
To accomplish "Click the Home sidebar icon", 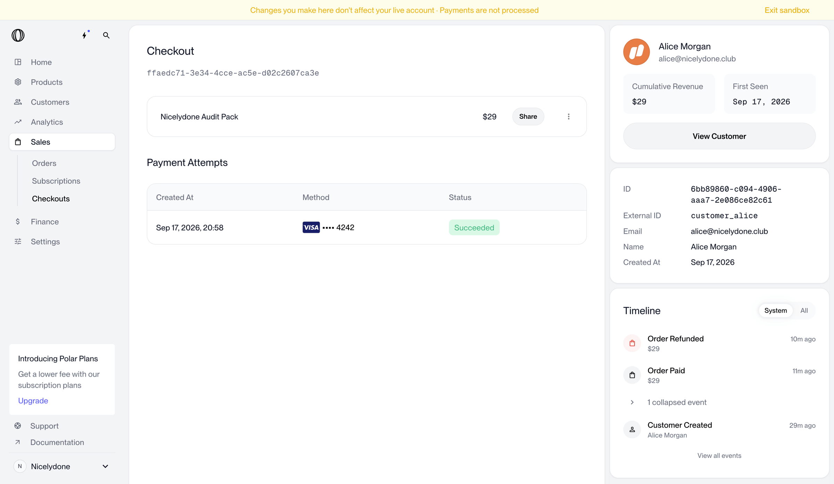I will pos(18,62).
